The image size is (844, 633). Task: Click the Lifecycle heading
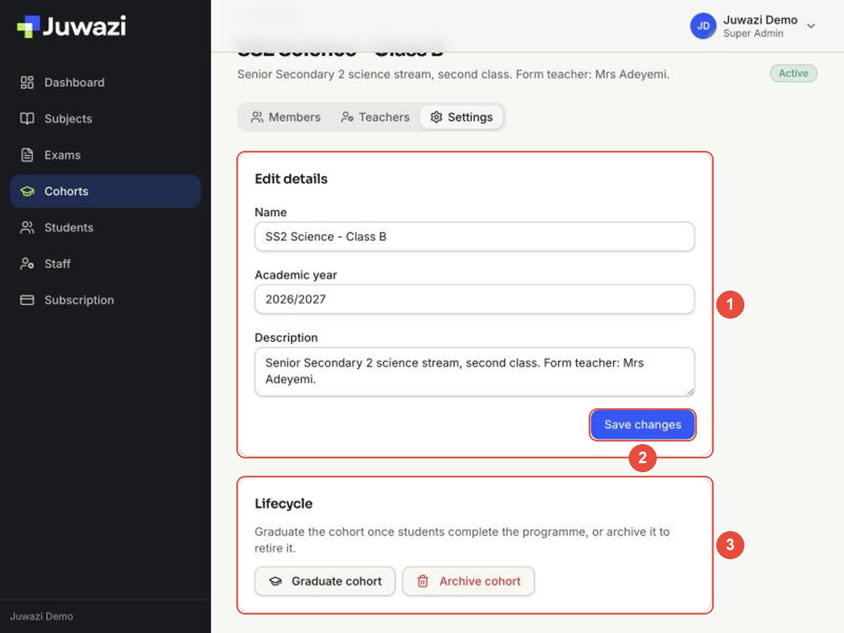click(284, 504)
